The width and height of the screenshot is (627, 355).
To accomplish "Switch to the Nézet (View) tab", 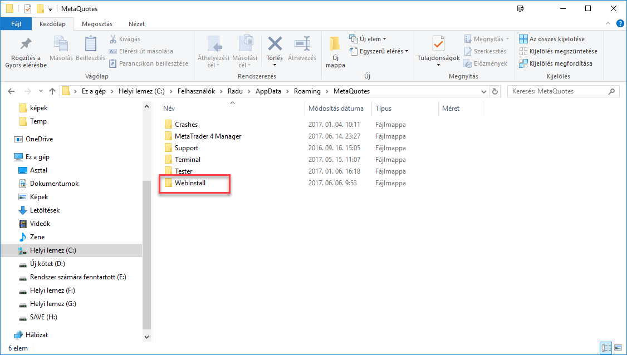I will coord(137,23).
